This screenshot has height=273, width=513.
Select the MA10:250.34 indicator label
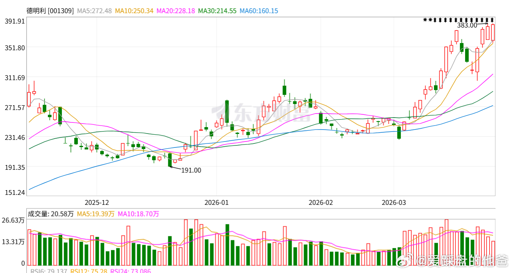pos(134,11)
